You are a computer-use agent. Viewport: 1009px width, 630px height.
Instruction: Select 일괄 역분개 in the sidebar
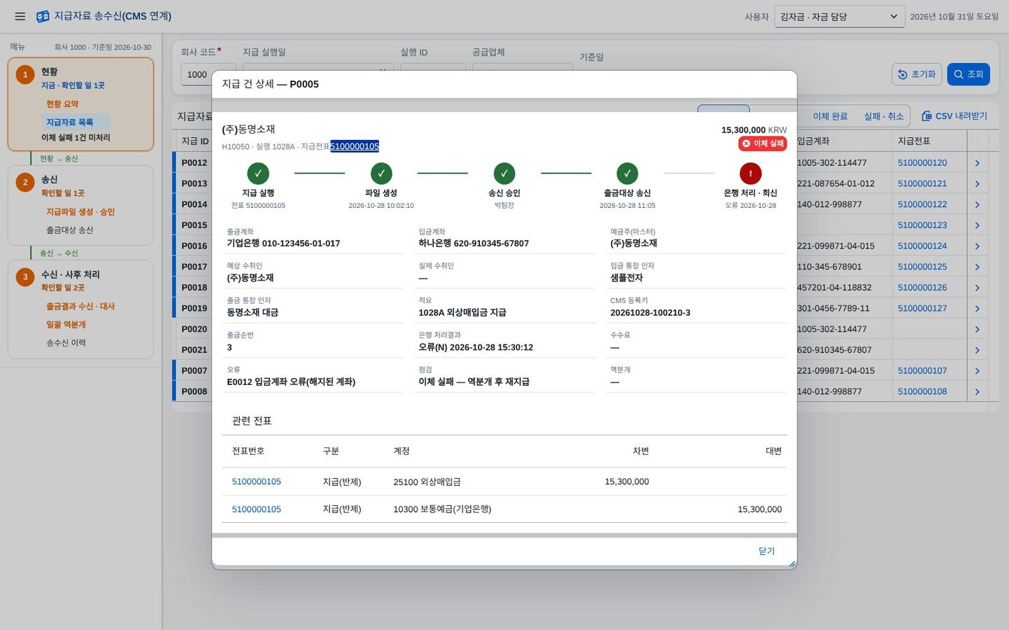(66, 324)
